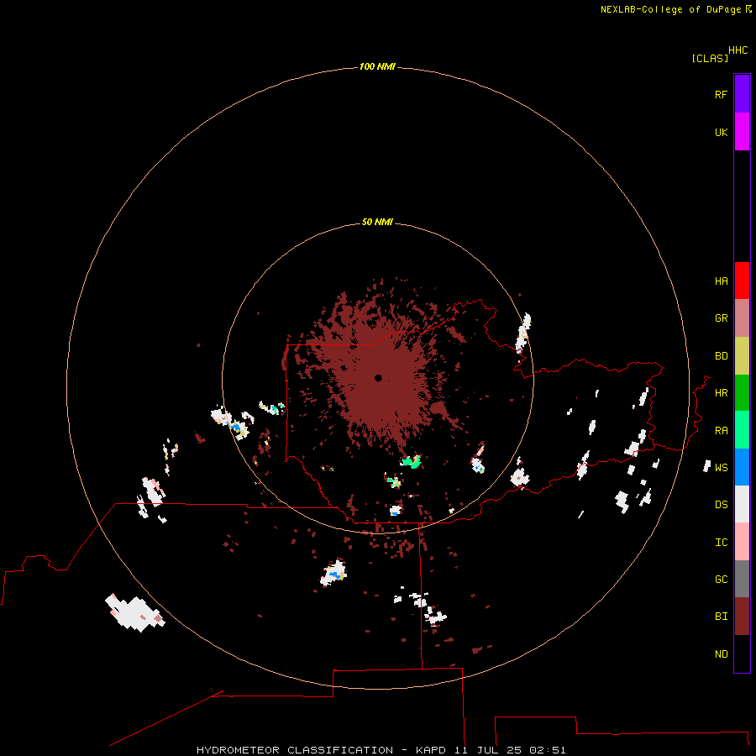Click the HR legend label
This screenshot has width=756, height=756.
(721, 393)
